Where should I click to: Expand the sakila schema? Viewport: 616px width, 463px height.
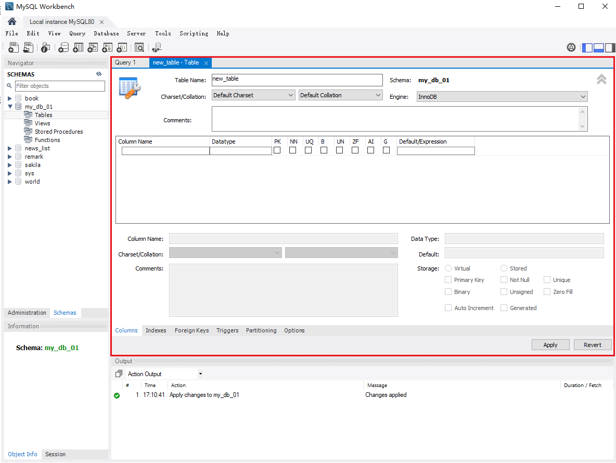click(x=10, y=165)
